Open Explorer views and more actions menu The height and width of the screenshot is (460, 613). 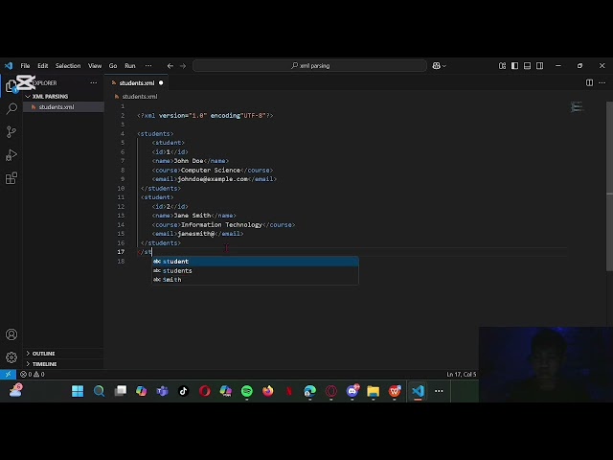[94, 83]
